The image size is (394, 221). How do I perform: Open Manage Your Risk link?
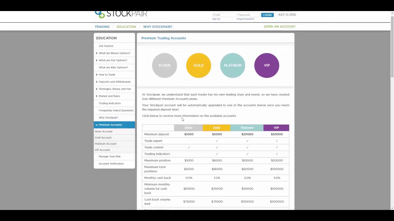[x=110, y=157]
